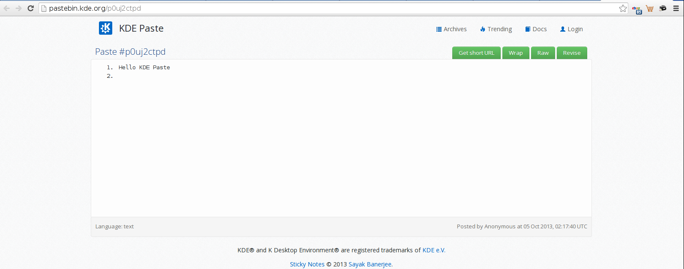Click the URL address bar field
The width and height of the screenshot is (684, 269).
point(333,8)
